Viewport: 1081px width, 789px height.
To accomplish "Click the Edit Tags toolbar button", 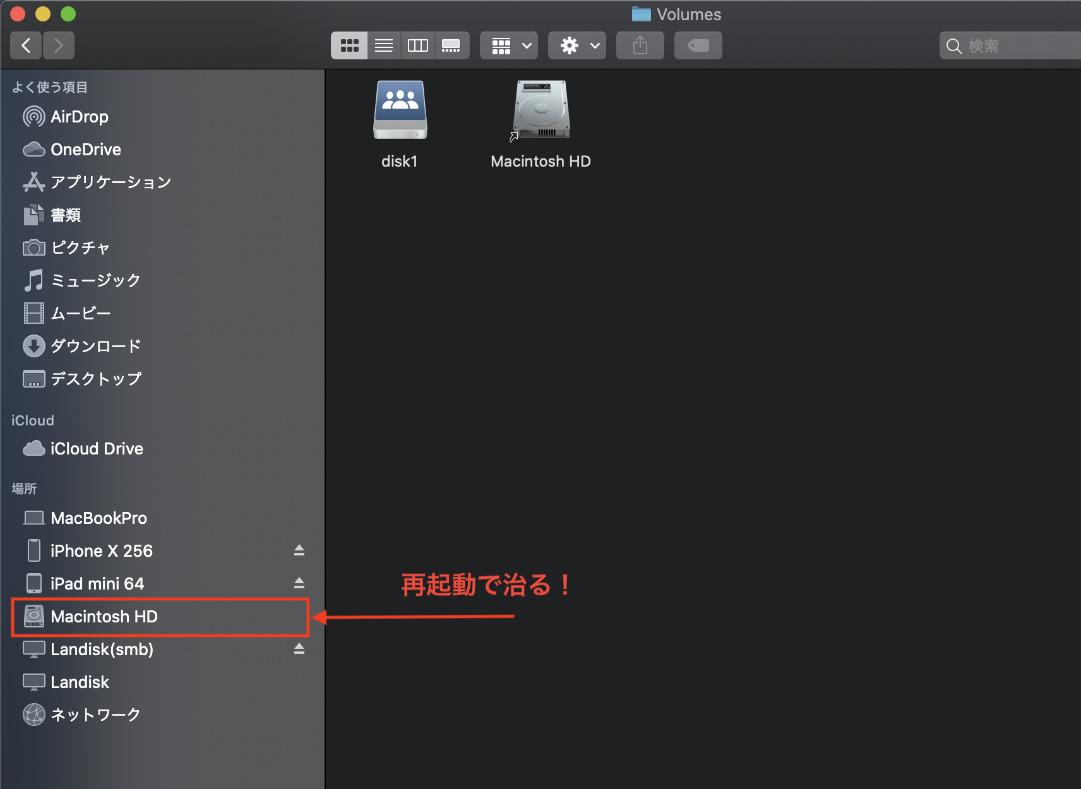I will pos(698,45).
